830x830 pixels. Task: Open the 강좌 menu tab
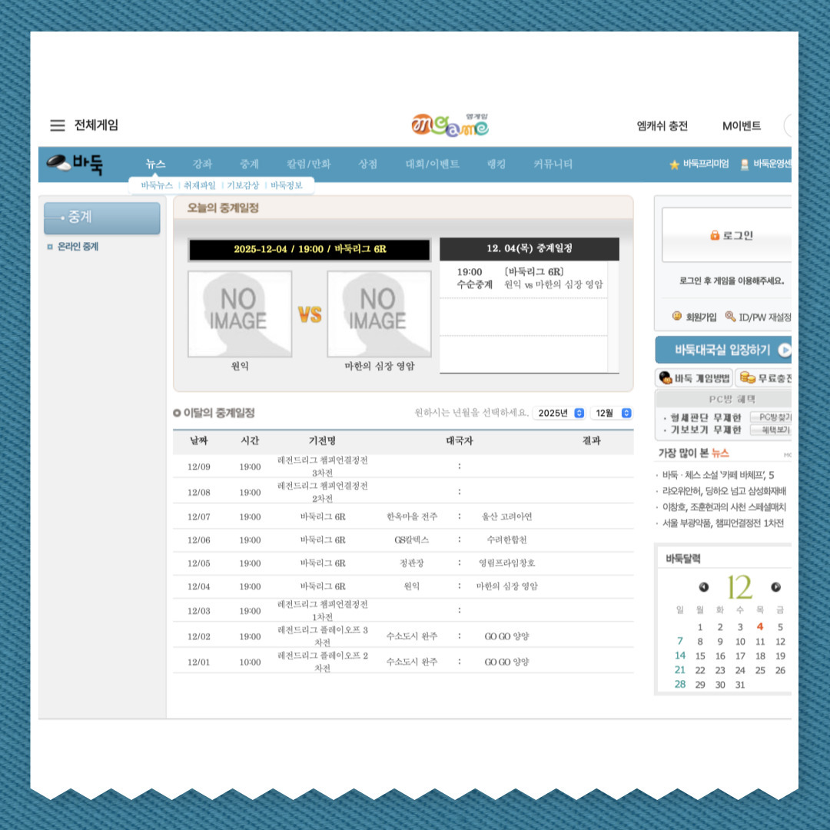[x=201, y=164]
